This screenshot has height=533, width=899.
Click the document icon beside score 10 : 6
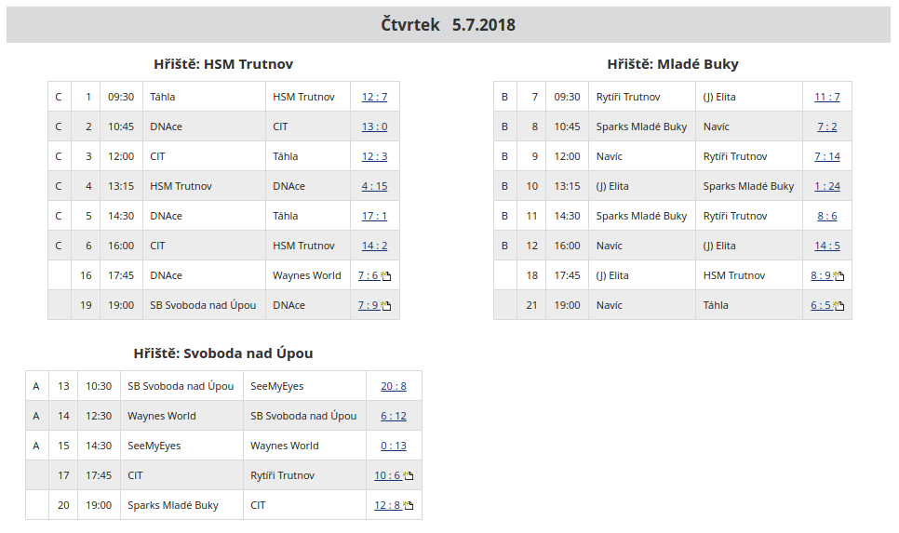pos(408,476)
